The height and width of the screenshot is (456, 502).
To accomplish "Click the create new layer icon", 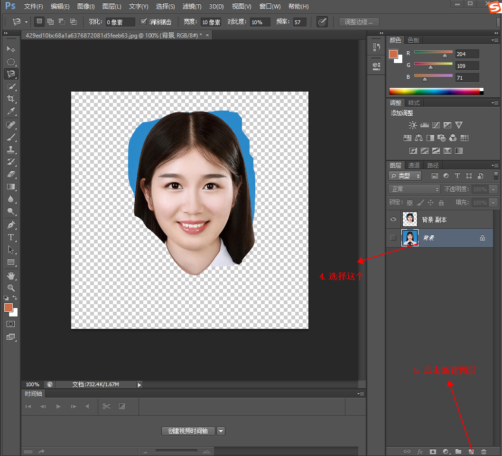I will click(x=471, y=452).
